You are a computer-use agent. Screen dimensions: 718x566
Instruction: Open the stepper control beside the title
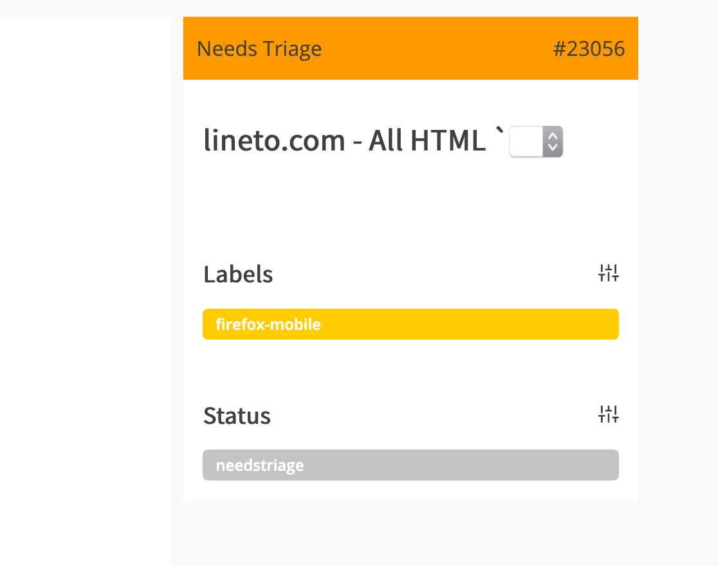click(x=536, y=141)
